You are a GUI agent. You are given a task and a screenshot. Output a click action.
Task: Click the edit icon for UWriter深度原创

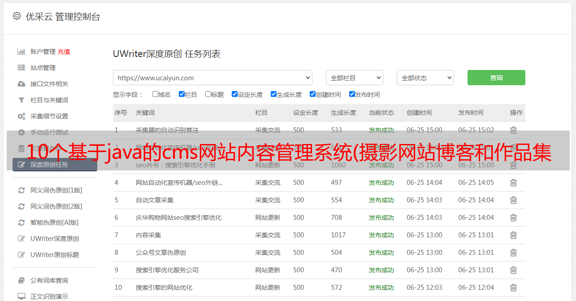21,239
